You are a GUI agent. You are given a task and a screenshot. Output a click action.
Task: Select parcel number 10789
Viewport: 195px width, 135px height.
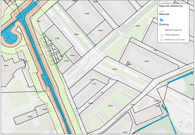pyautogui.click(x=57, y=39)
